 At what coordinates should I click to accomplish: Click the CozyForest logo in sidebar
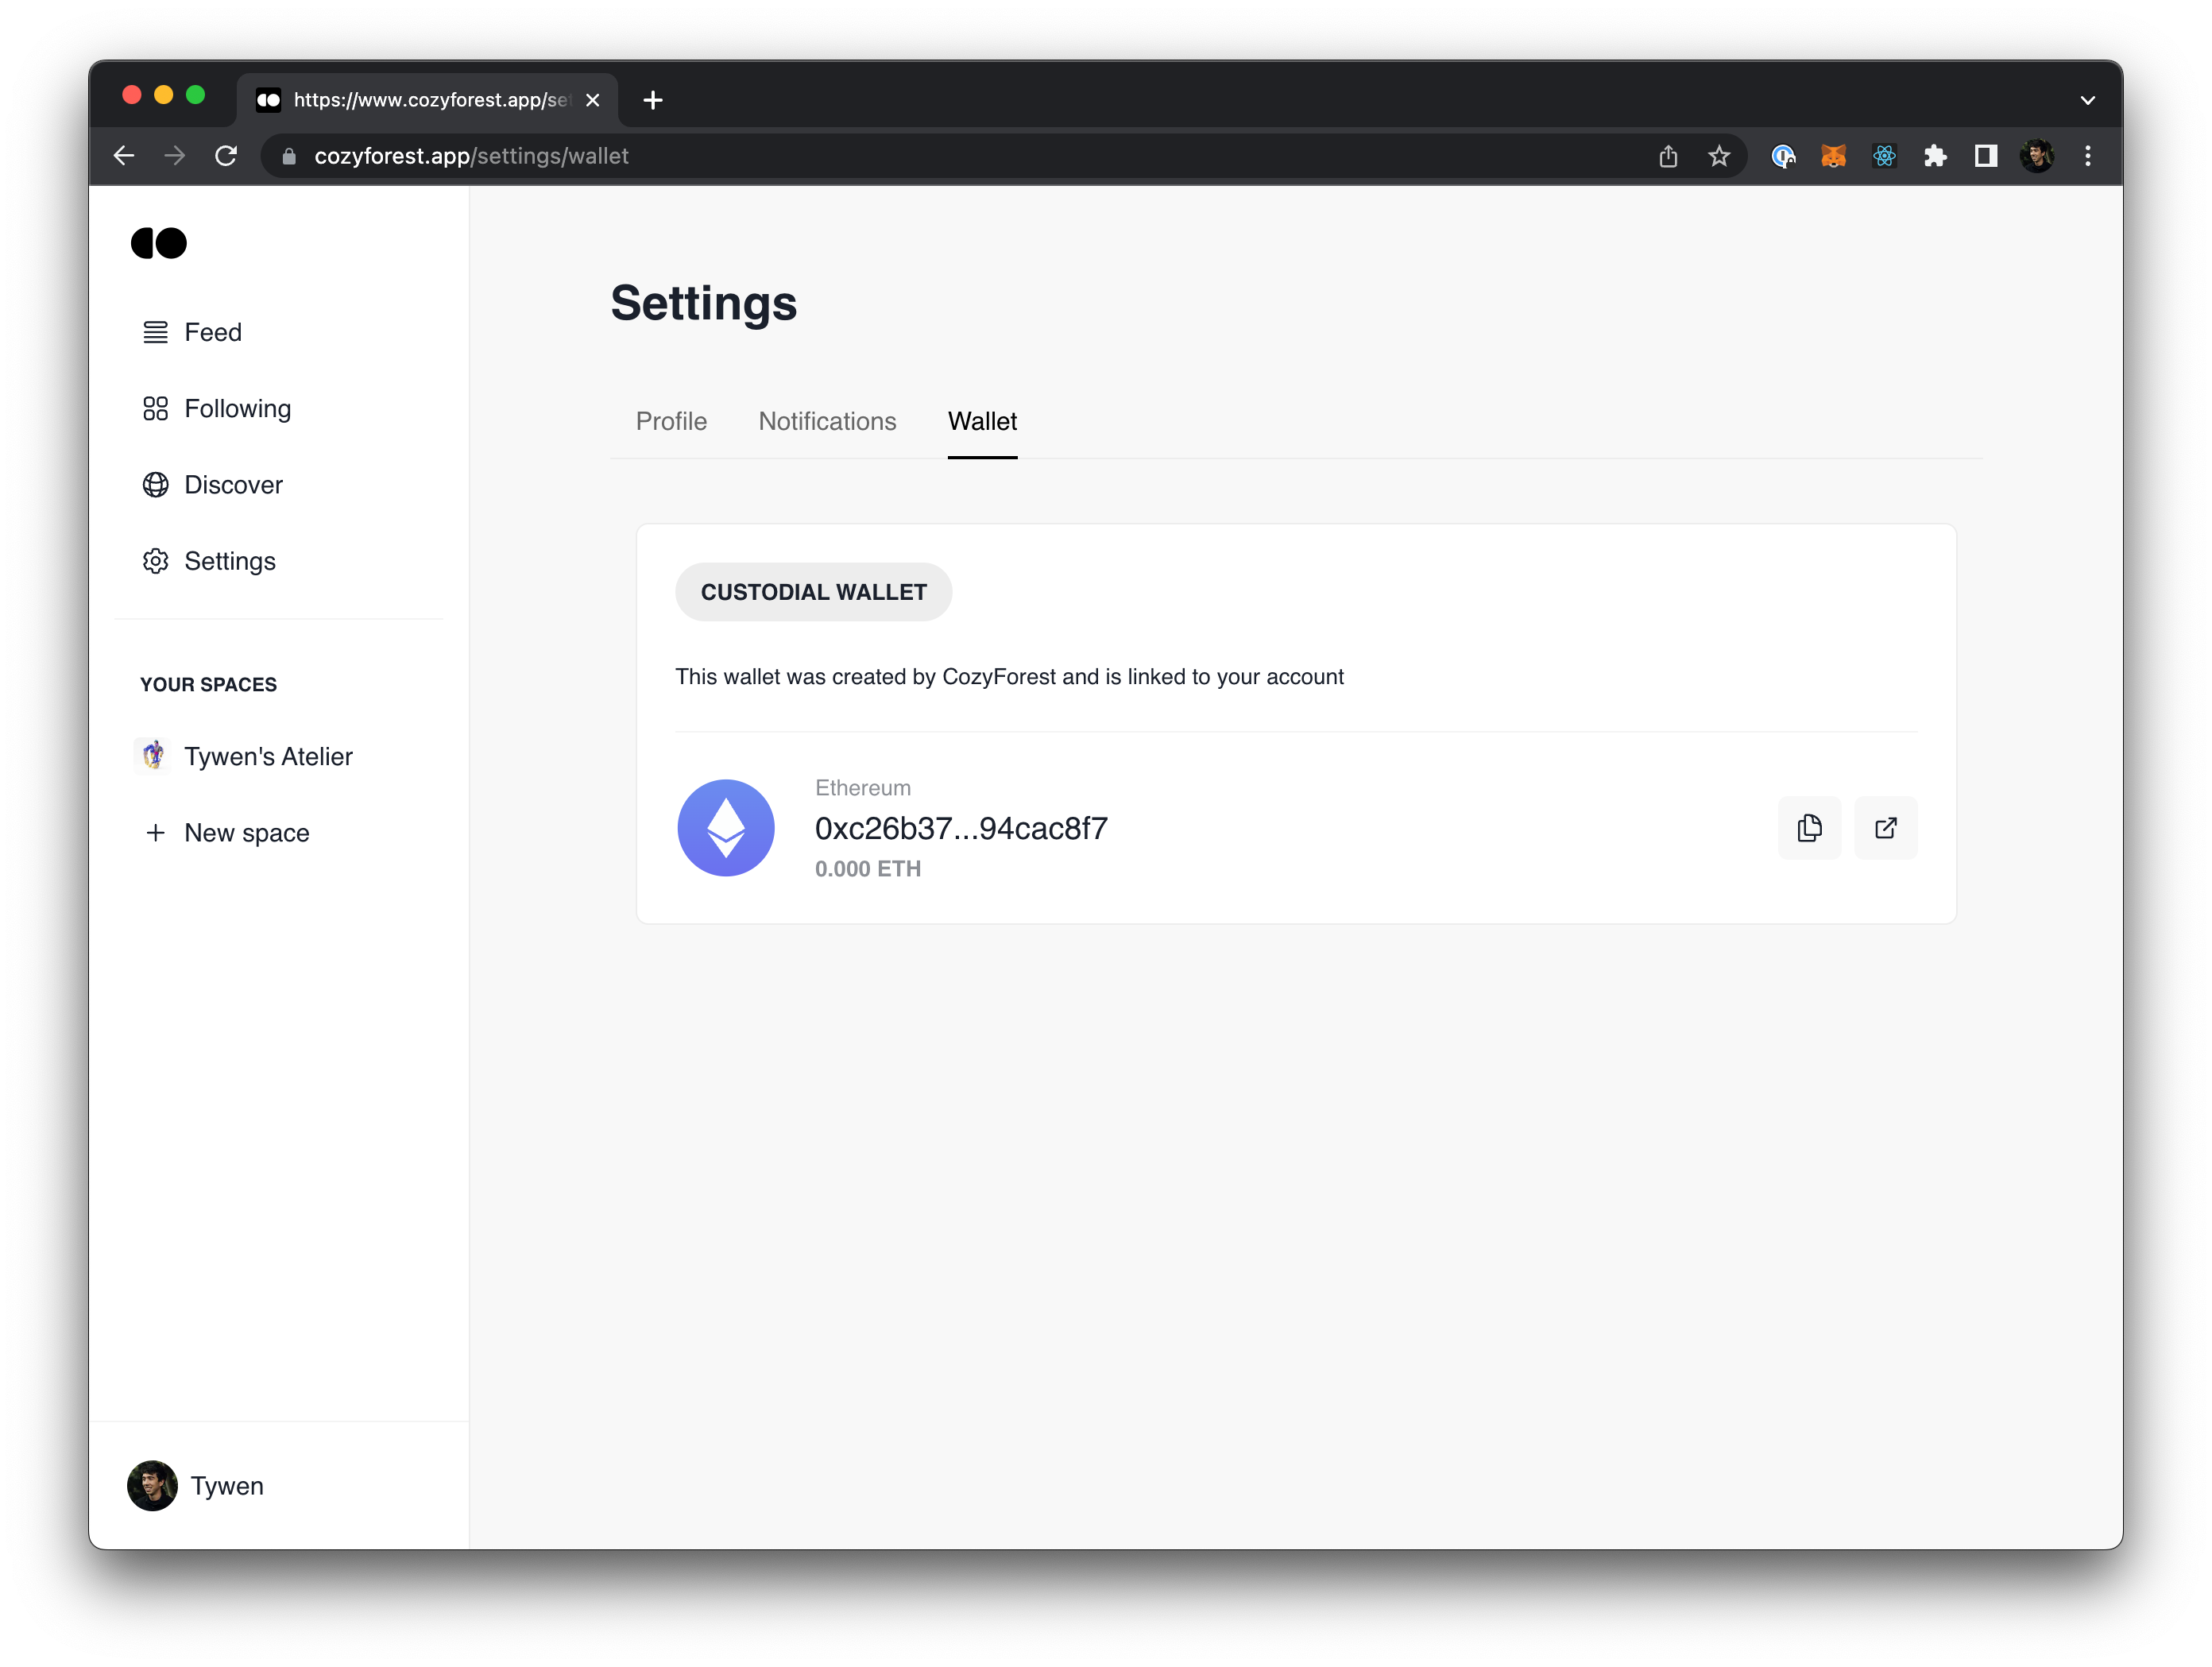click(159, 243)
